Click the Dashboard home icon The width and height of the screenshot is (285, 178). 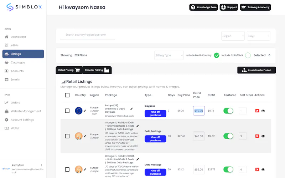coord(6,37)
